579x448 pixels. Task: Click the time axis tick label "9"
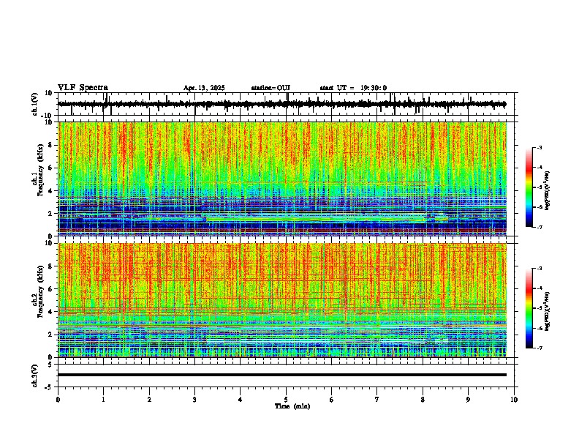click(468, 400)
